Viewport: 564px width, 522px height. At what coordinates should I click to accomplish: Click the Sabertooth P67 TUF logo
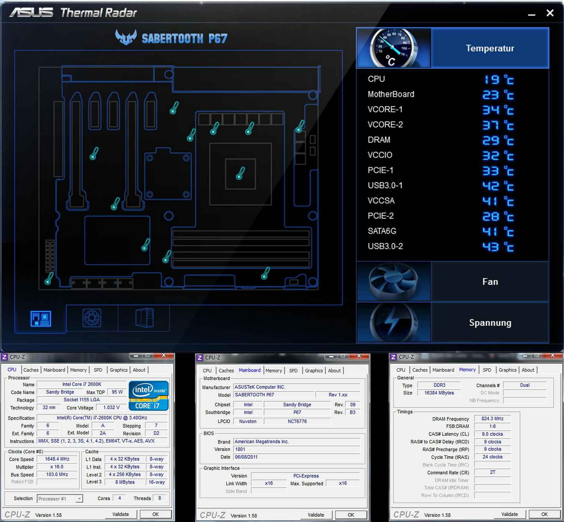(x=171, y=37)
